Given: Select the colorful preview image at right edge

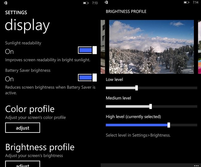Looking at the screenshot, I should (199, 47).
